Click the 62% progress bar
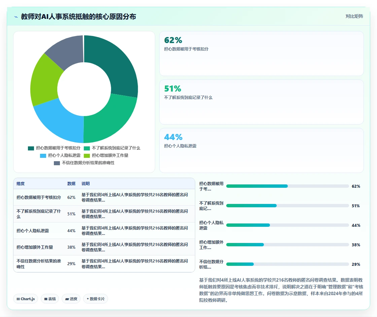 287,186
